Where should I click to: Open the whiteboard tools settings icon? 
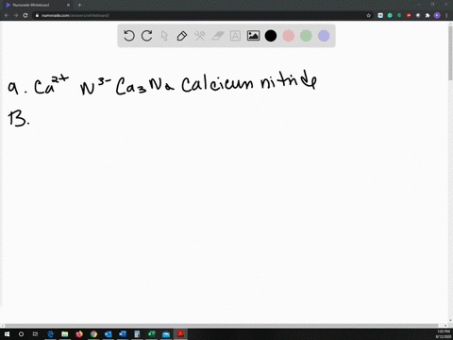200,36
